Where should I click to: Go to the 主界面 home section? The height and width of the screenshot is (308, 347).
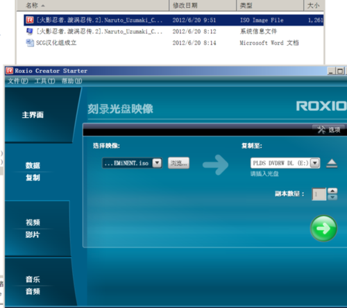pos(33,115)
